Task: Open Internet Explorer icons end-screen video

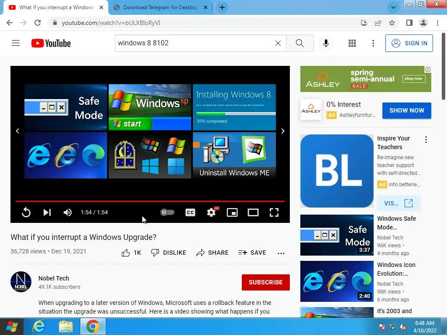Action: [65, 155]
